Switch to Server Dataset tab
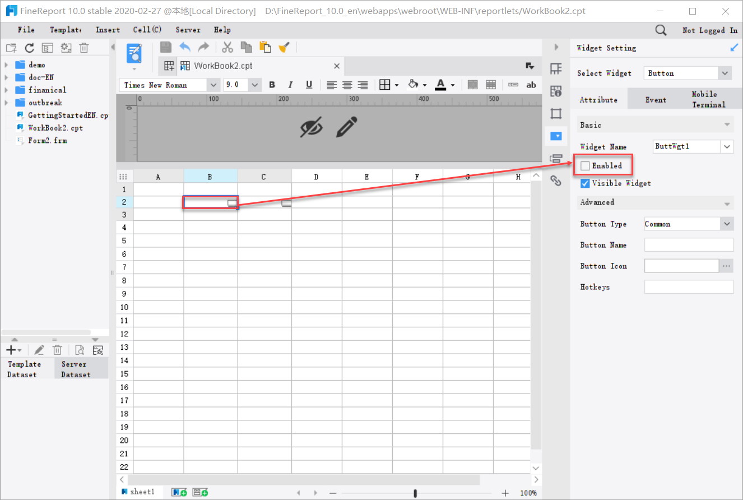 (x=81, y=369)
